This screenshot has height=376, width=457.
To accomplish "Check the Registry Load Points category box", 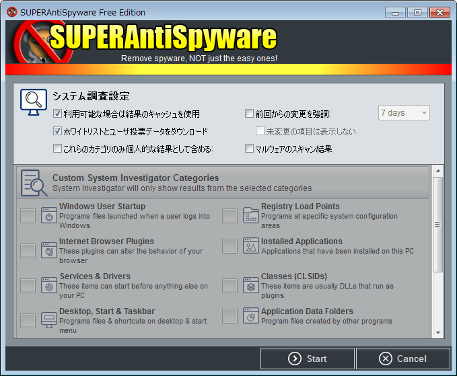I will (x=230, y=216).
